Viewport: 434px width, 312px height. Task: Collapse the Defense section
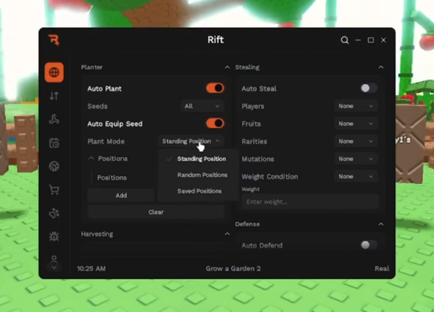(381, 224)
